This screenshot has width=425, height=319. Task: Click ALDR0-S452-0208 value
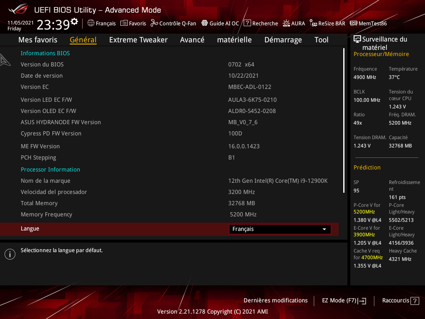pyautogui.click(x=252, y=111)
